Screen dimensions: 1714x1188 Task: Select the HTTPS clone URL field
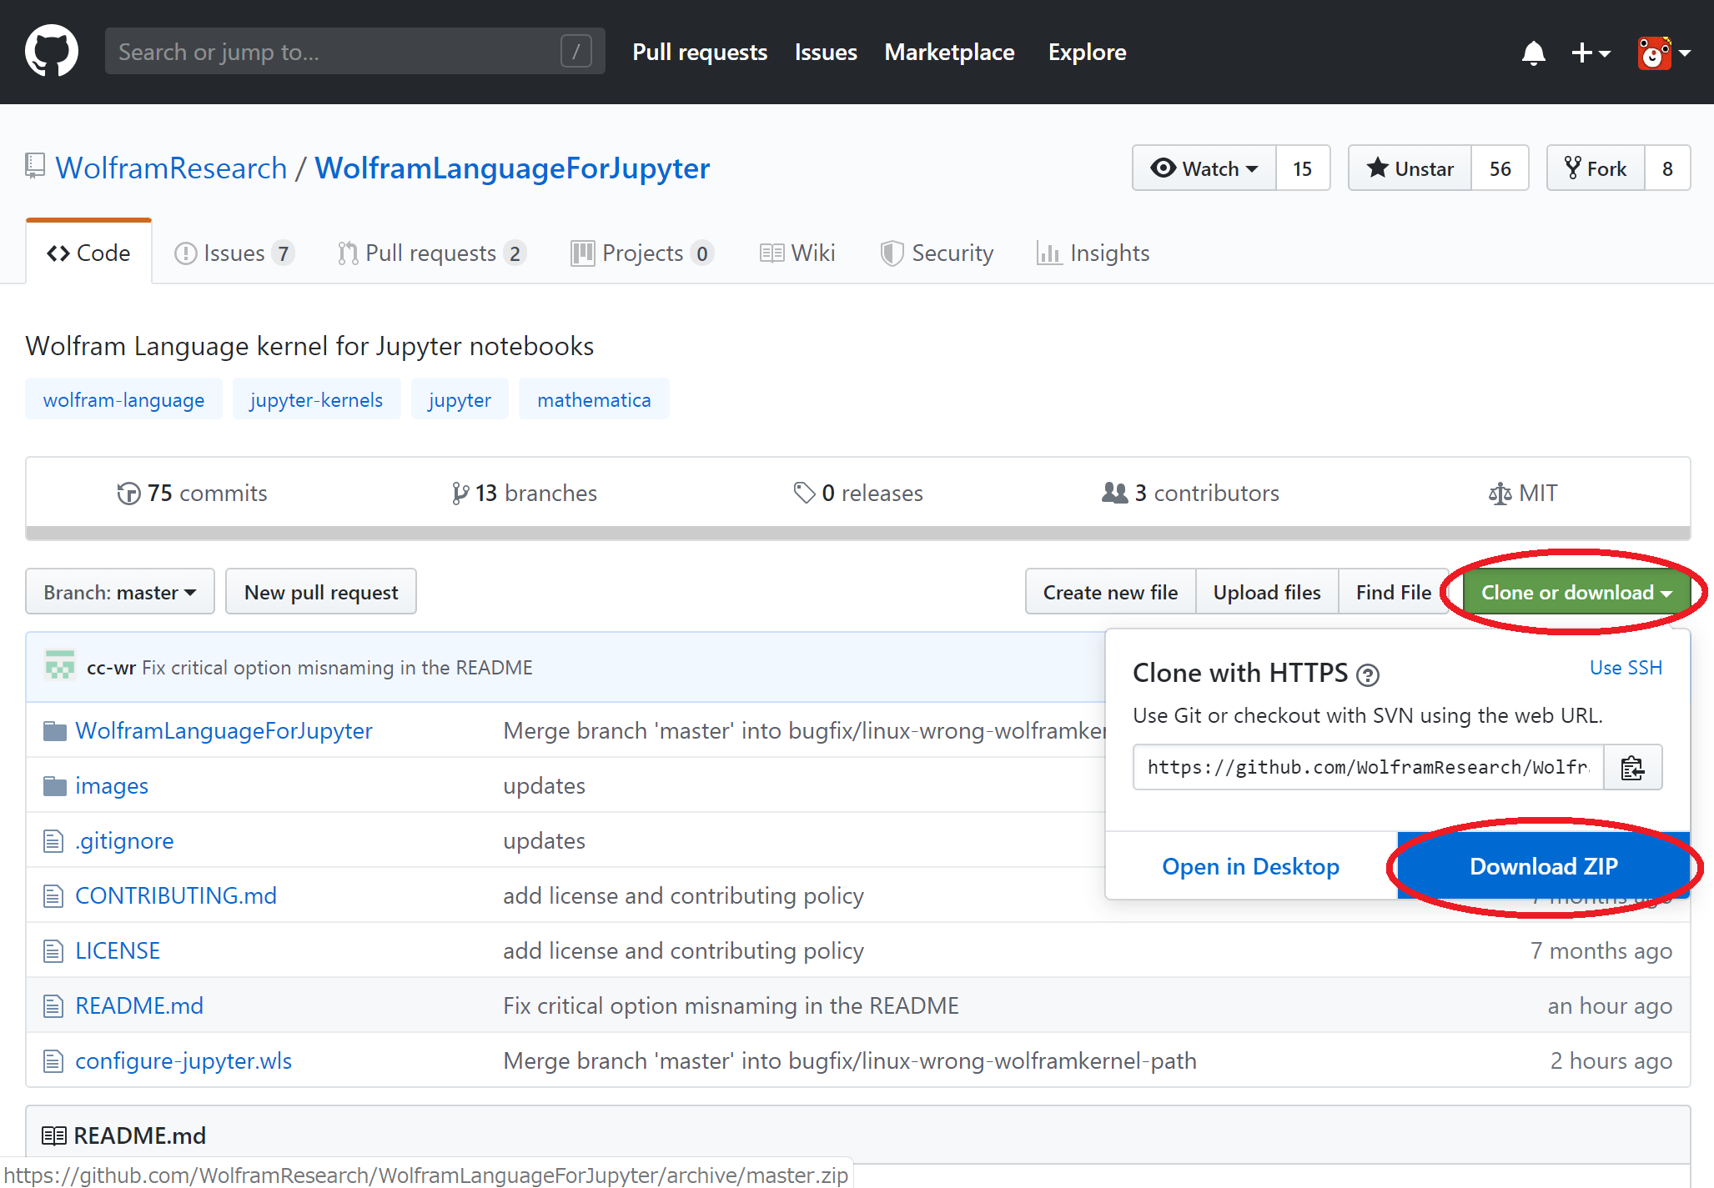coord(1368,767)
